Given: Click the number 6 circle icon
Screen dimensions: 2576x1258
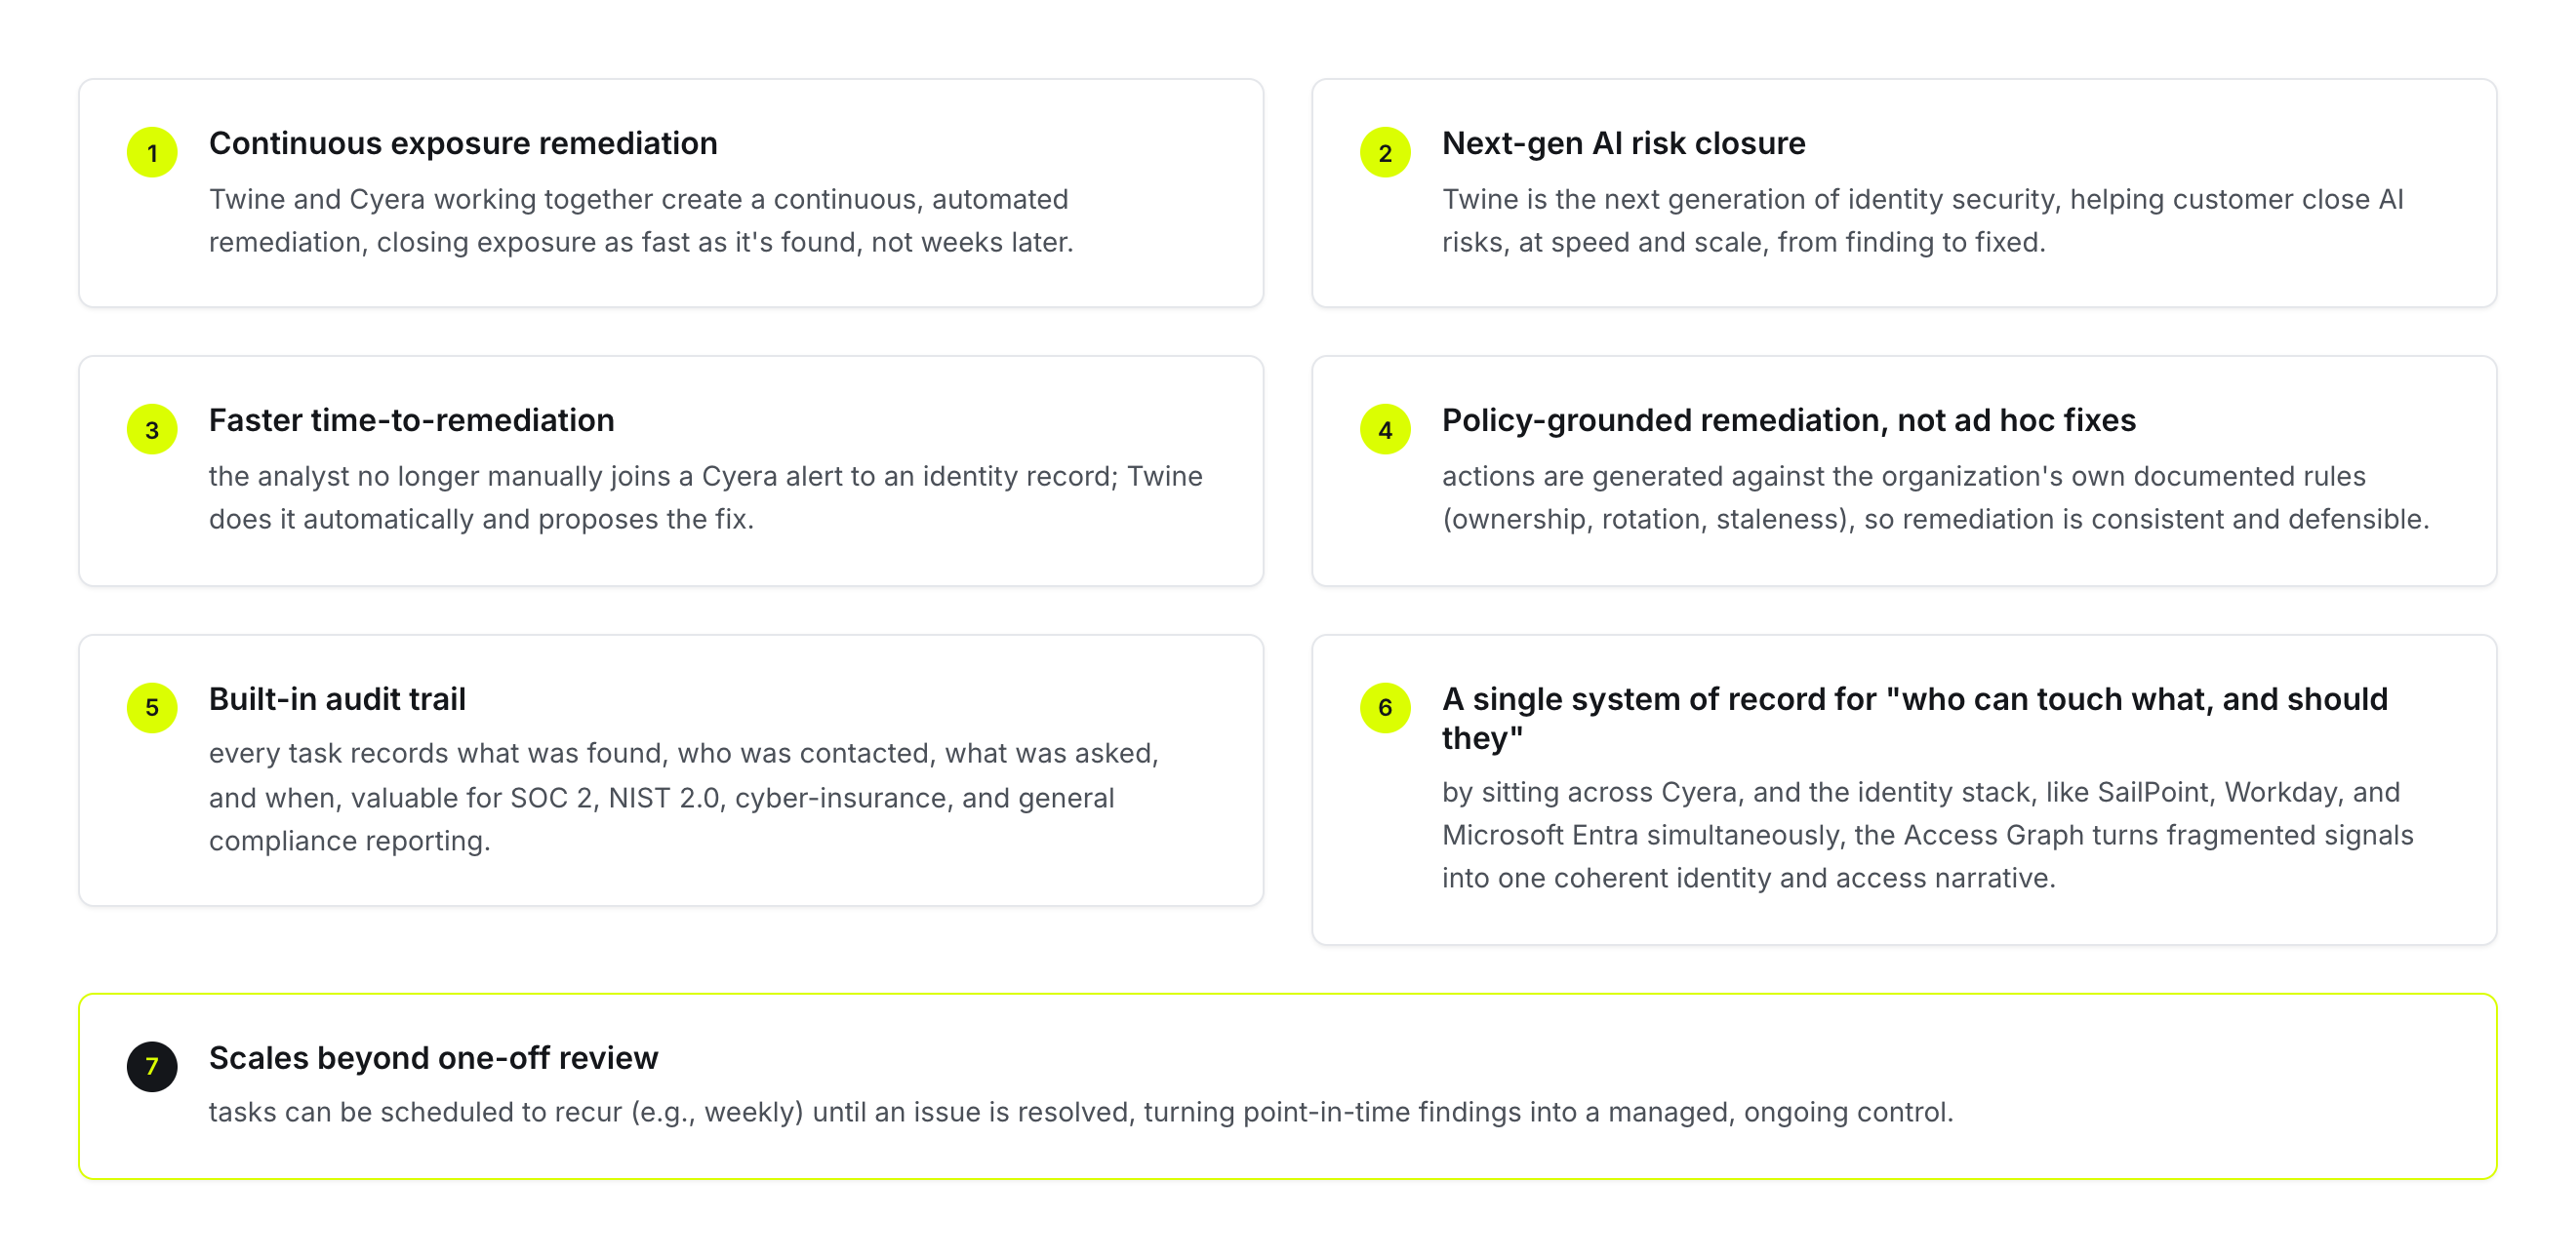Looking at the screenshot, I should coord(1385,707).
